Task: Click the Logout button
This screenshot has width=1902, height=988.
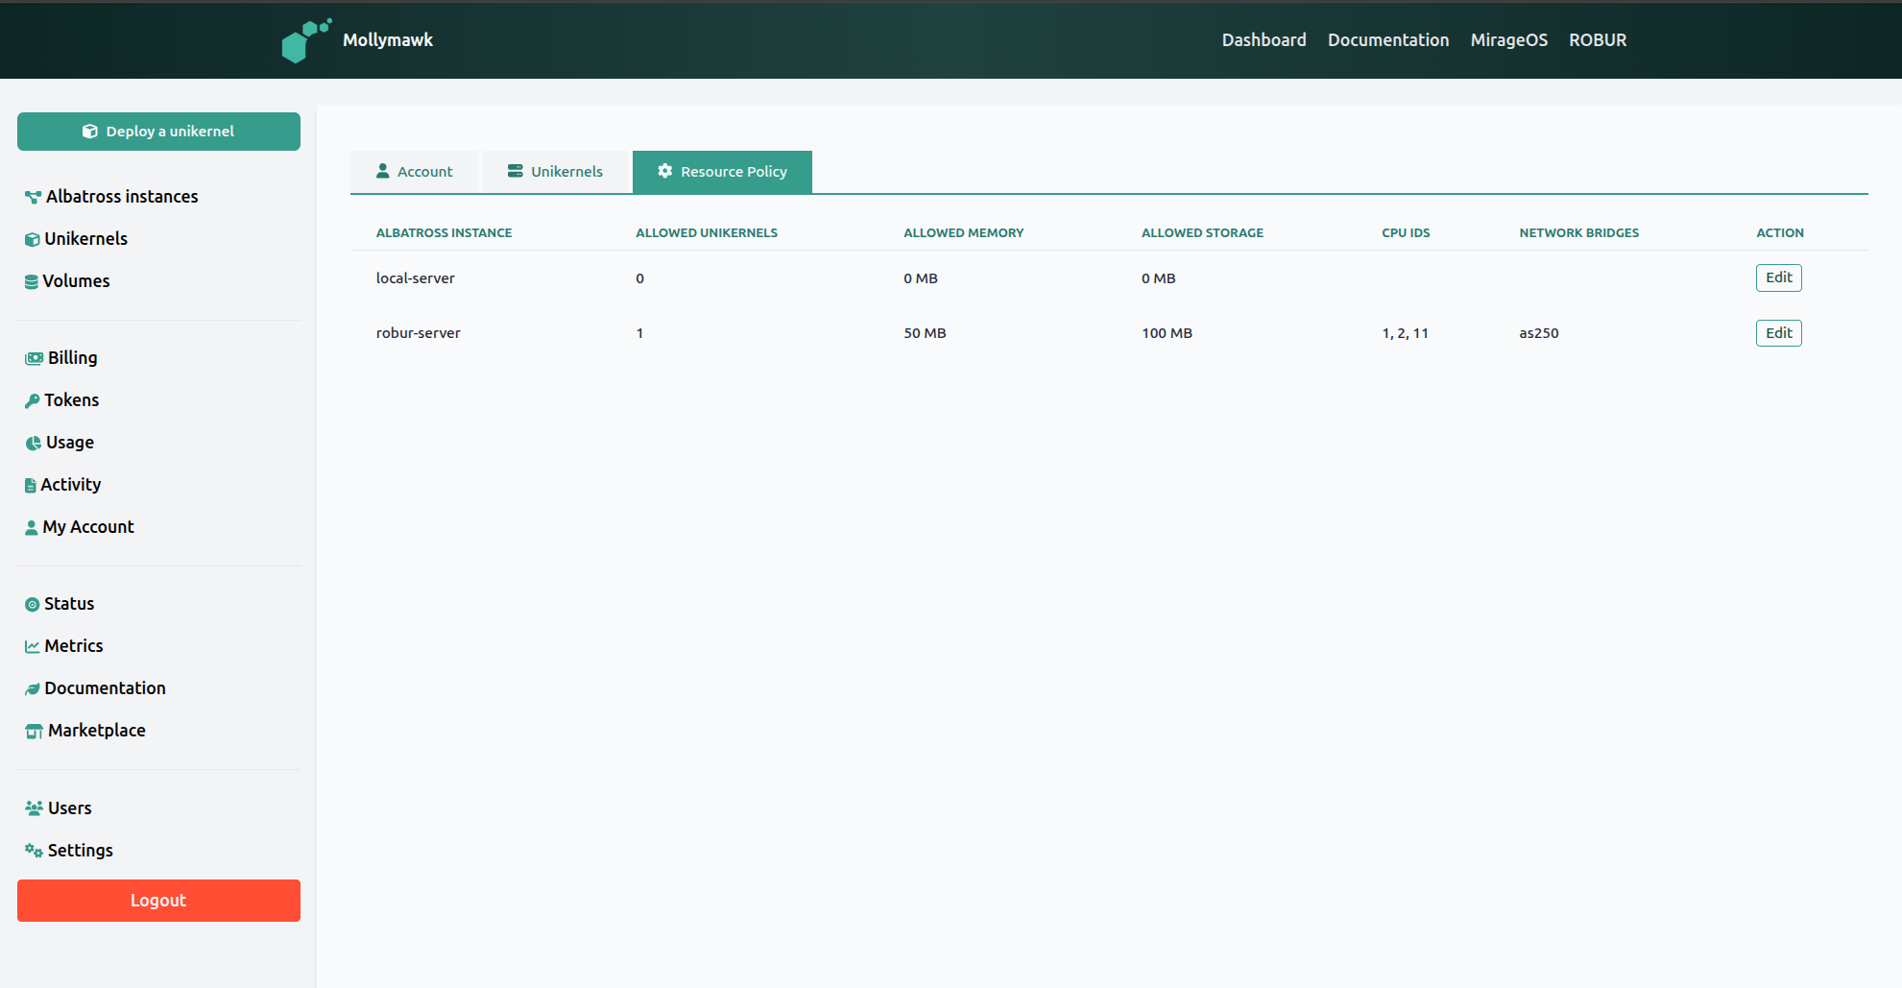Action: point(158,900)
